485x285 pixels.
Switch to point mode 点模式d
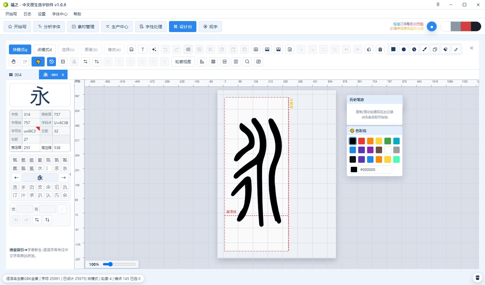tap(44, 50)
